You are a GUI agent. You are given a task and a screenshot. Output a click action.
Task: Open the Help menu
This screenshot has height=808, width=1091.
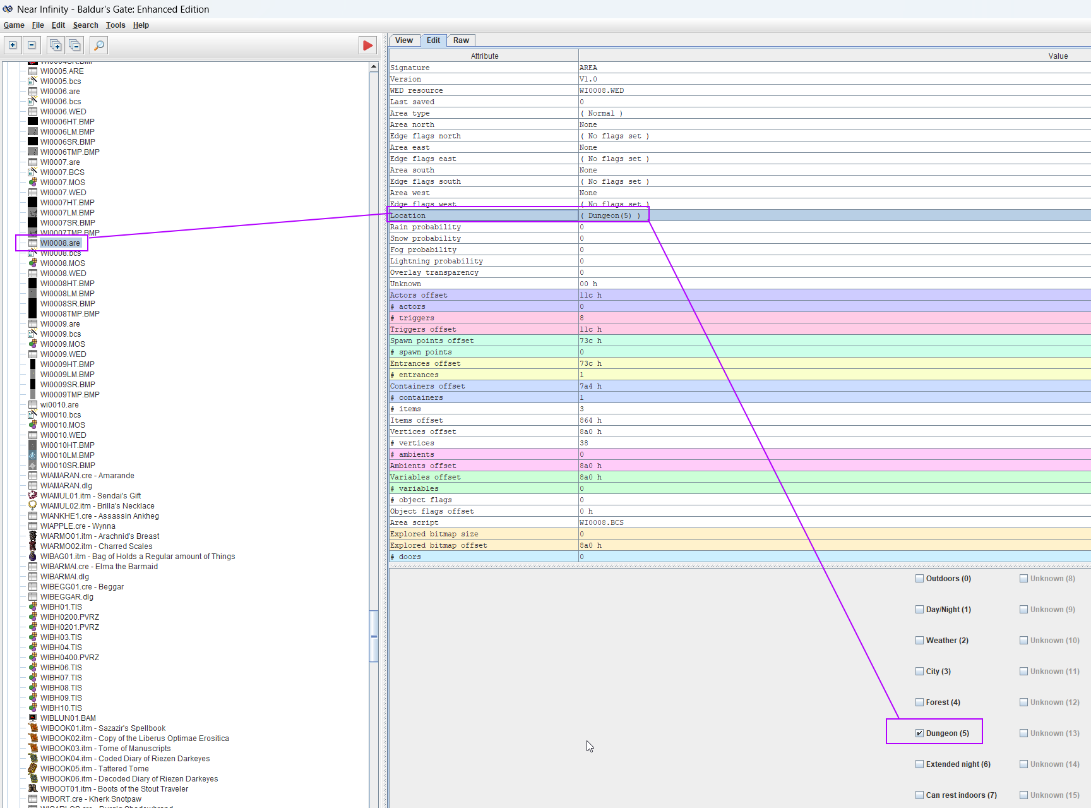(x=141, y=25)
